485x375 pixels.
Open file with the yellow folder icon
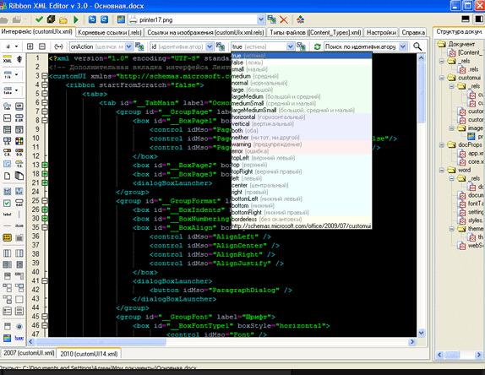(63, 20)
